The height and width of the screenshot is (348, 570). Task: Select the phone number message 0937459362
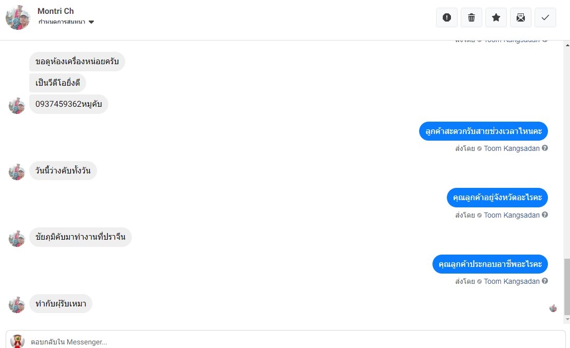coord(68,104)
